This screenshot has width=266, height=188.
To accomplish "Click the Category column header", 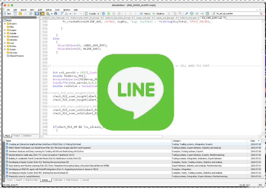I will point(209,141).
